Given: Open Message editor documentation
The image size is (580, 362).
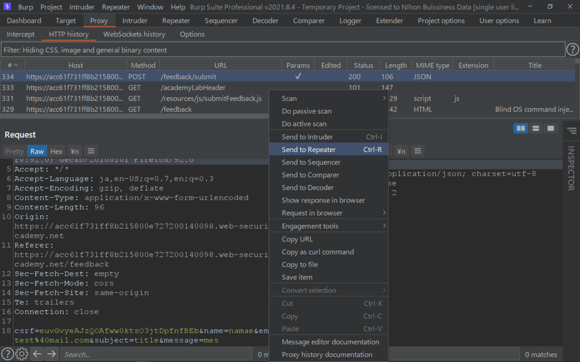Looking at the screenshot, I should 329,342.
